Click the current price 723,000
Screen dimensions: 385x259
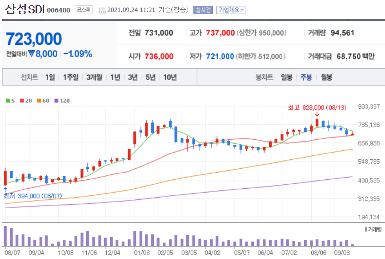pos(34,39)
